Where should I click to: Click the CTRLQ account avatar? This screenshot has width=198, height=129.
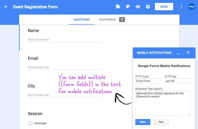191,7
